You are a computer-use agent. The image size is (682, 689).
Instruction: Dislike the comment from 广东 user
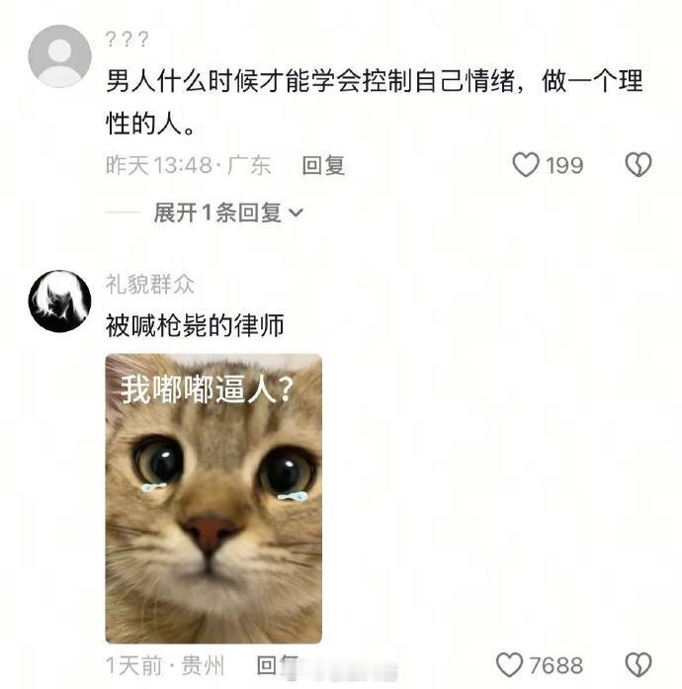tap(639, 165)
